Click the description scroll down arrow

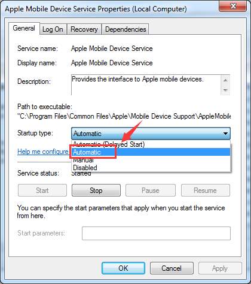click(x=225, y=90)
